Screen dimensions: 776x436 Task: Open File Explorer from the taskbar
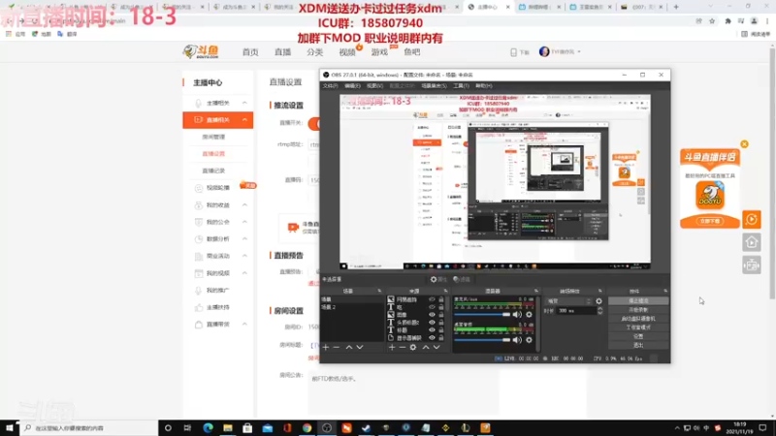point(228,428)
